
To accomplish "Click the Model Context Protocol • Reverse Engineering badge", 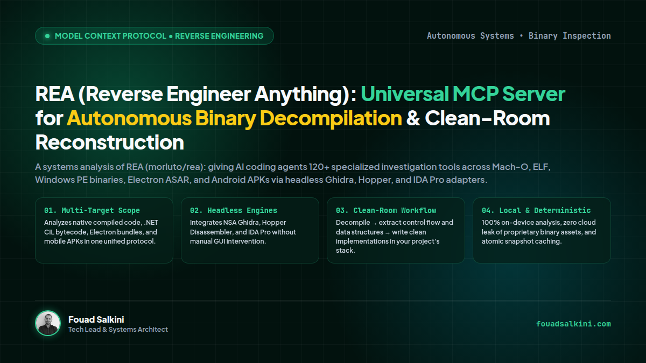I will click(155, 36).
